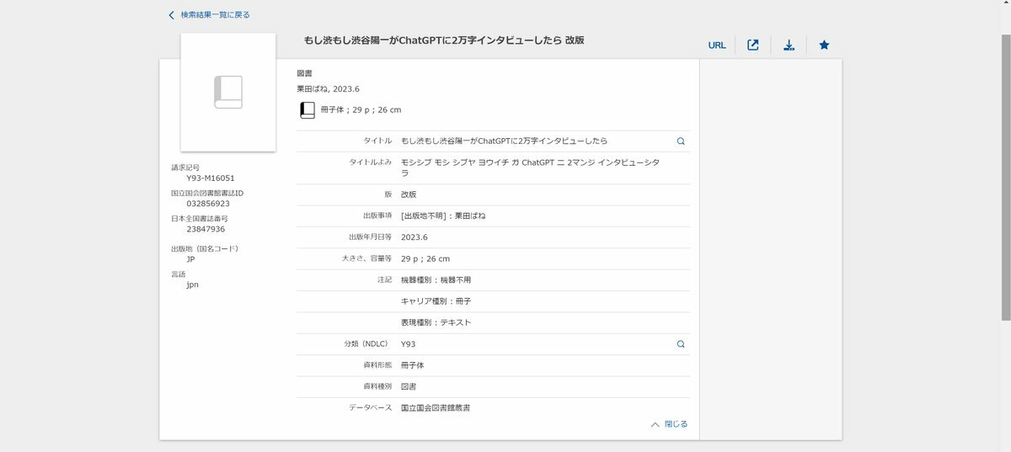1011x452 pixels.
Task: Select national bibliography number 23847936
Action: (x=206, y=229)
